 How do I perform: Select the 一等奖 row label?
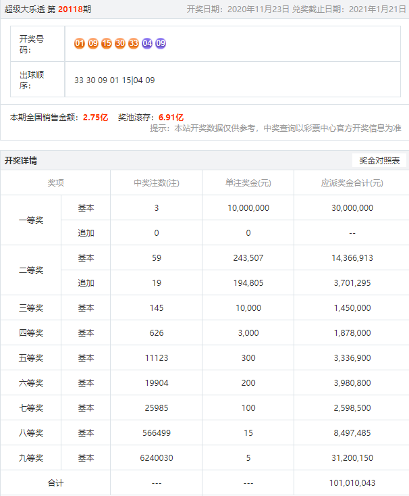tap(31, 220)
